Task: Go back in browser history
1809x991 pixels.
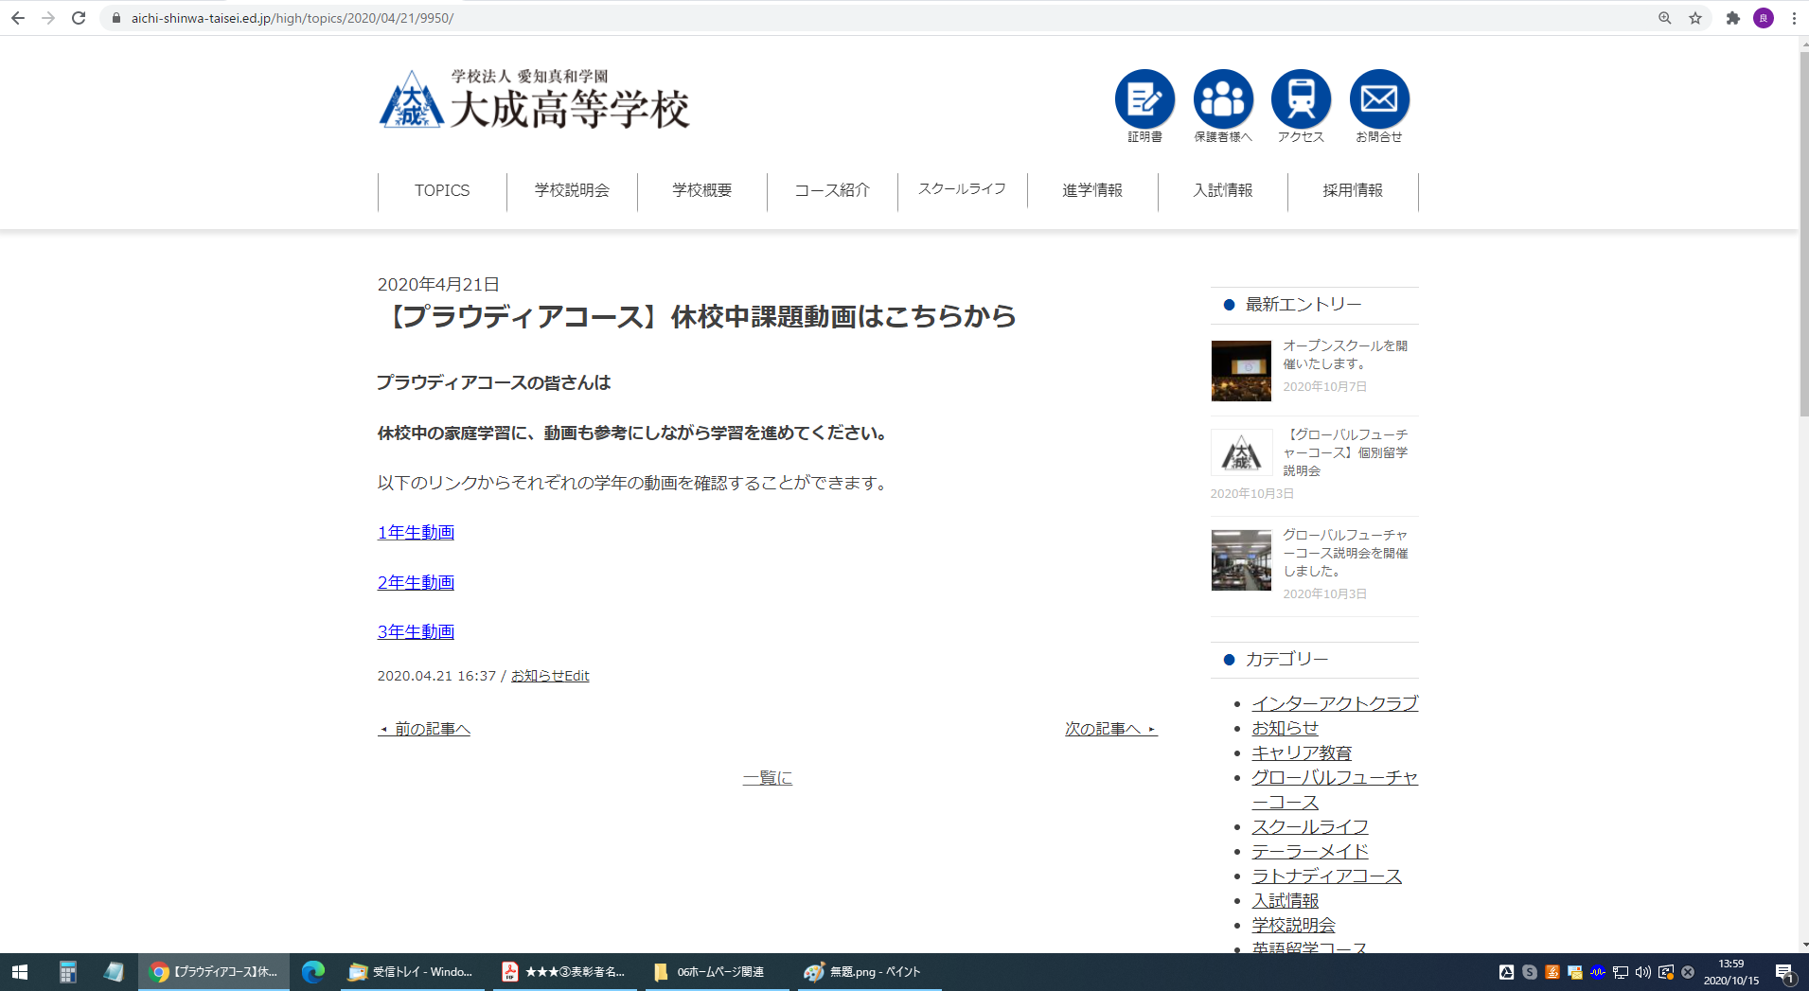Action: [x=18, y=18]
